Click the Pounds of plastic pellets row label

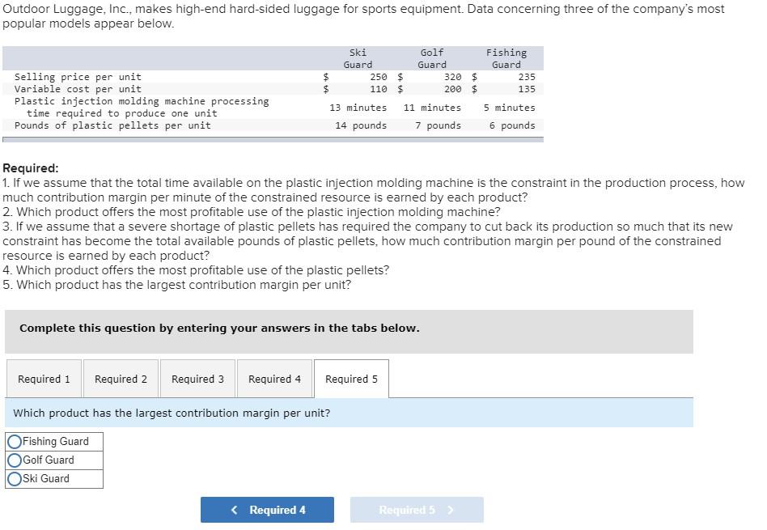(x=112, y=125)
